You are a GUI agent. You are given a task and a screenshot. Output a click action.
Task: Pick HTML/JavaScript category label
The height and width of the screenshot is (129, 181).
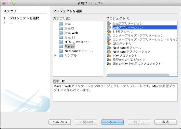pos(77,42)
